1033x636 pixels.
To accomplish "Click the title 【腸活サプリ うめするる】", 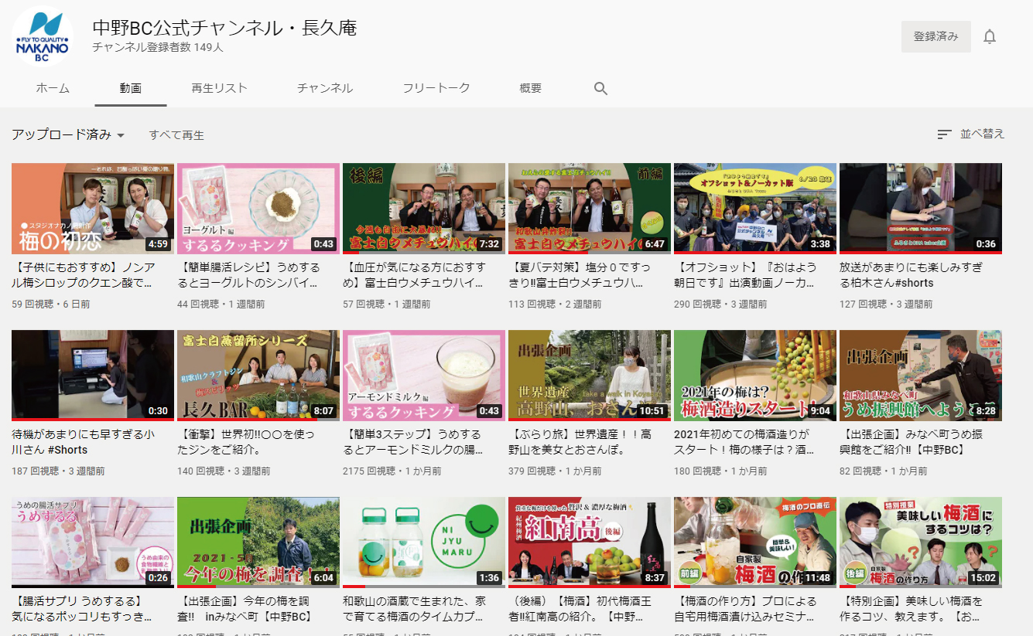I will [x=84, y=609].
